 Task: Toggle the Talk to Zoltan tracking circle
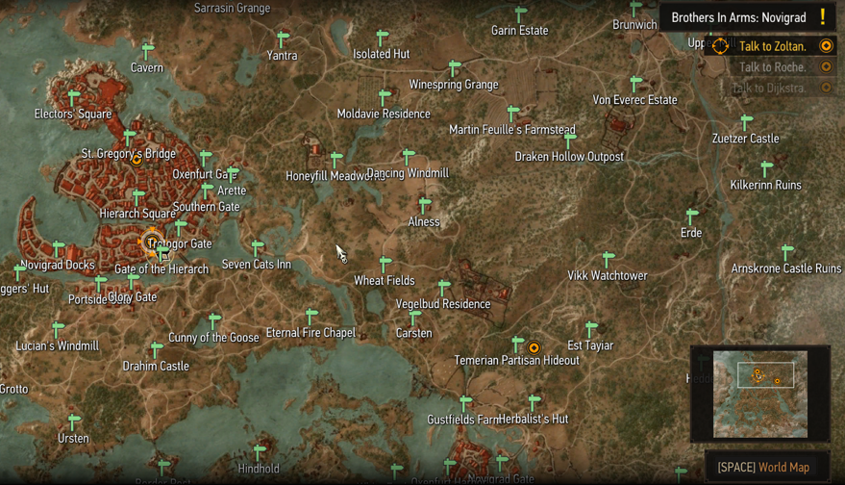click(826, 46)
